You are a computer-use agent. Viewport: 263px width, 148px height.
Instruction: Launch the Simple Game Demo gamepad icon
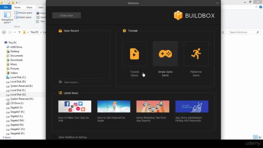click(165, 54)
